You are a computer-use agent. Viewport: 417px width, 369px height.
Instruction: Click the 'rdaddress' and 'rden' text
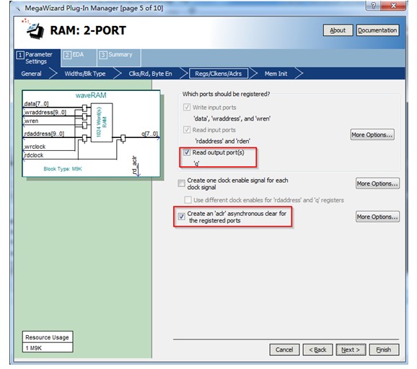[222, 141]
